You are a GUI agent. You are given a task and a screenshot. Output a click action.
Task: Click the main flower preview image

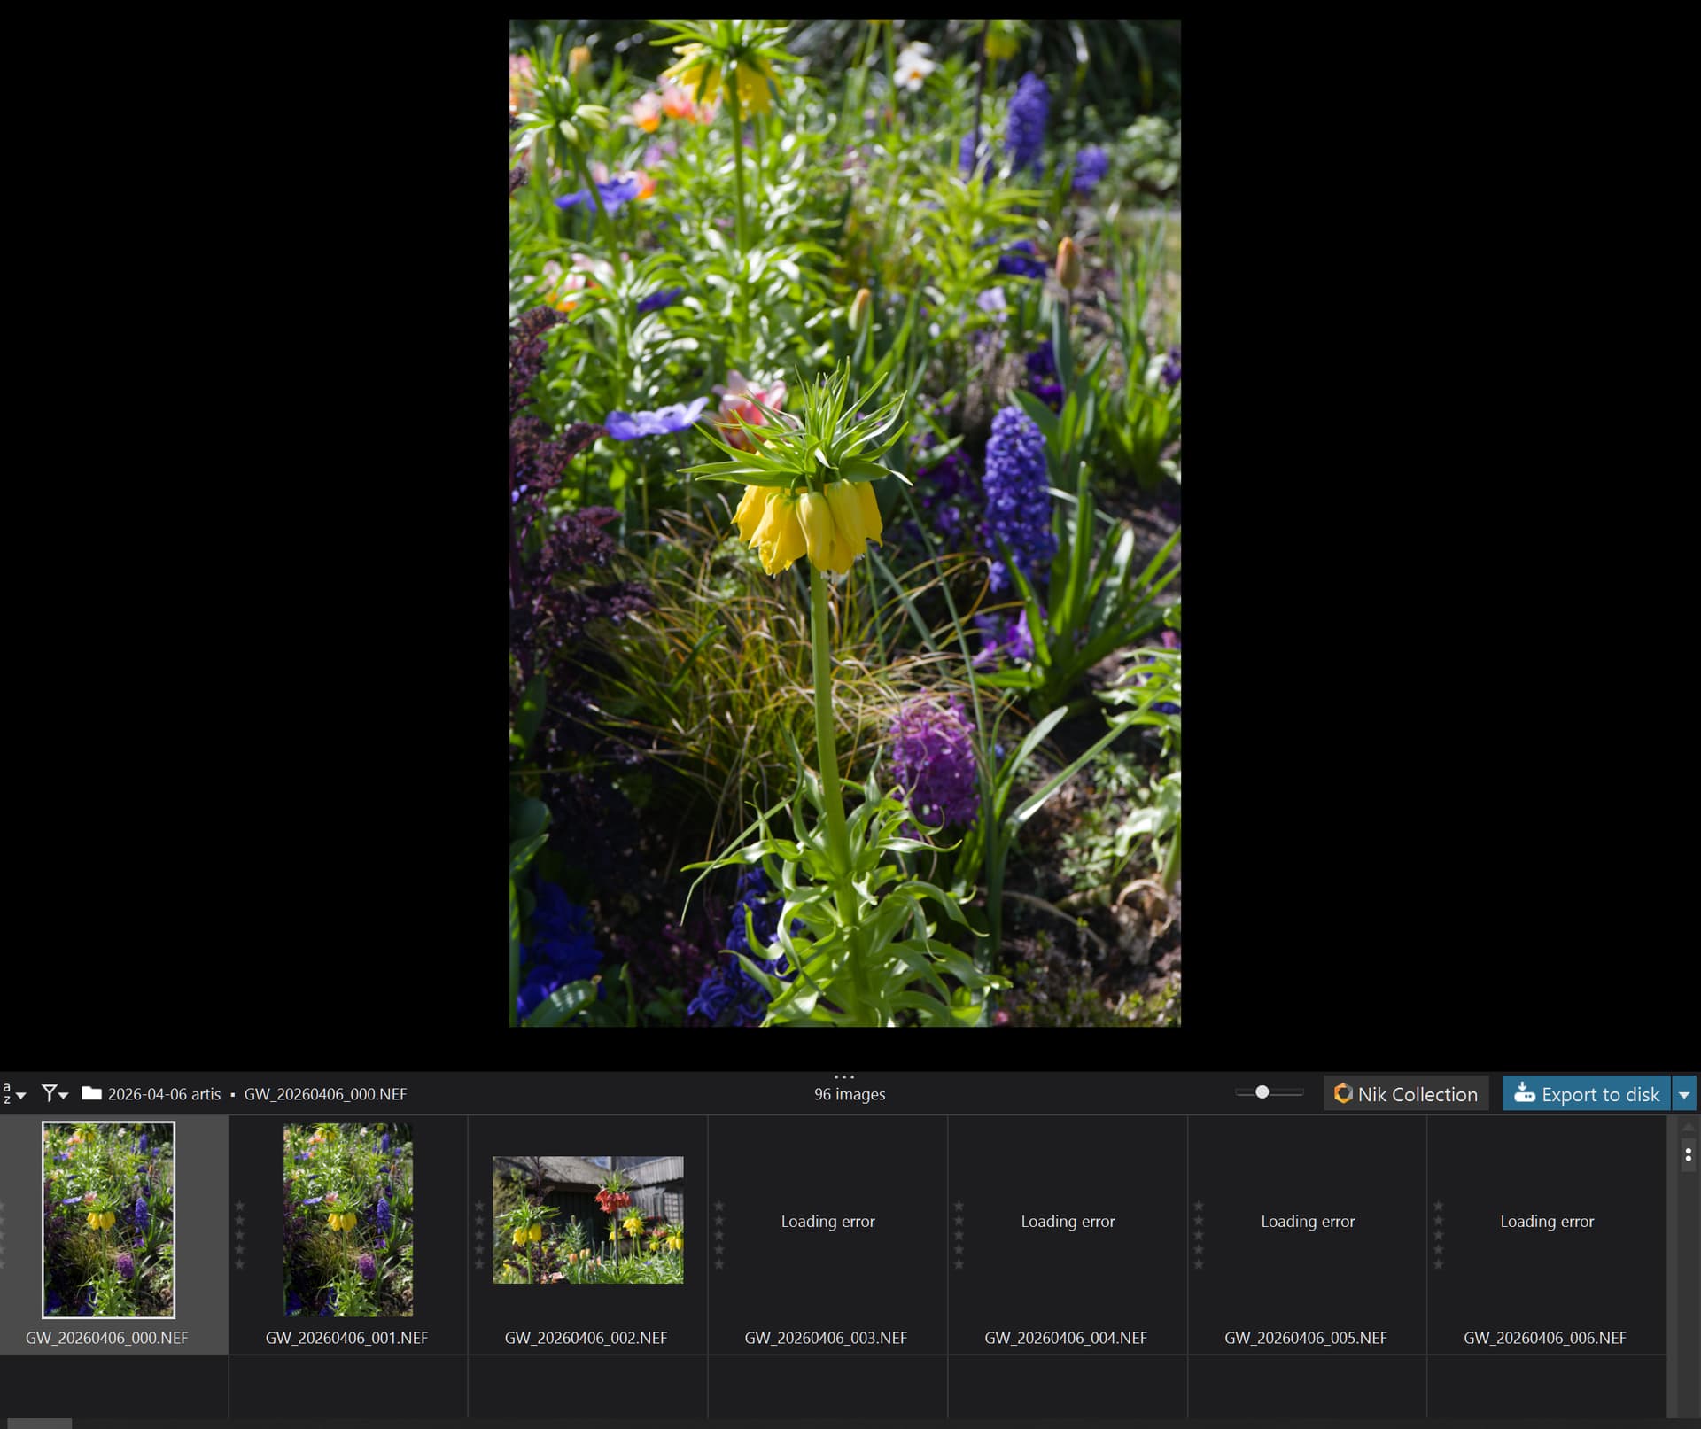pos(844,523)
